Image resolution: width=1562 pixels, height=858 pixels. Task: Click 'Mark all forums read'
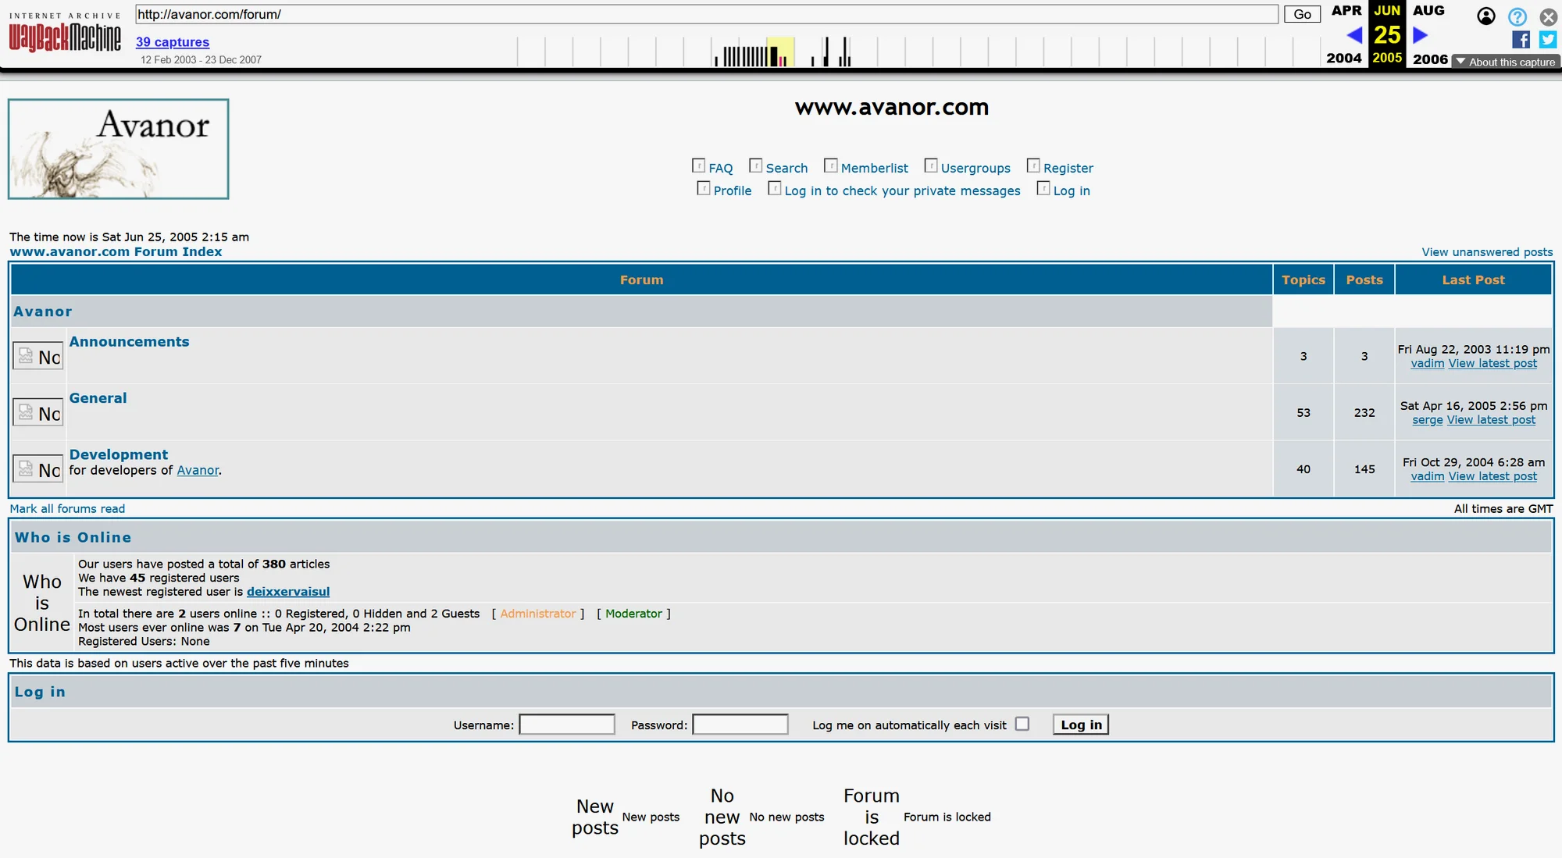click(67, 508)
